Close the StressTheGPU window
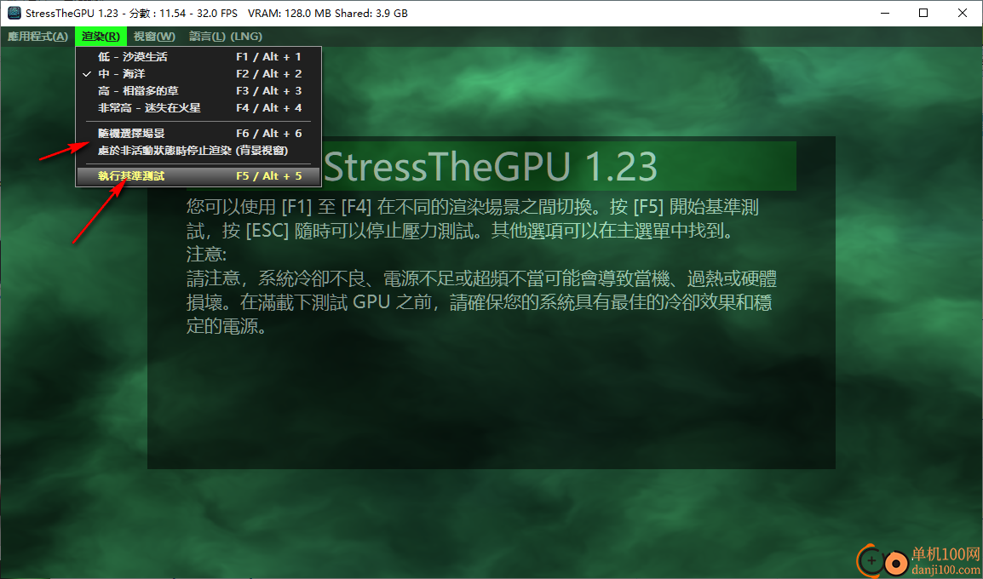 click(x=962, y=13)
